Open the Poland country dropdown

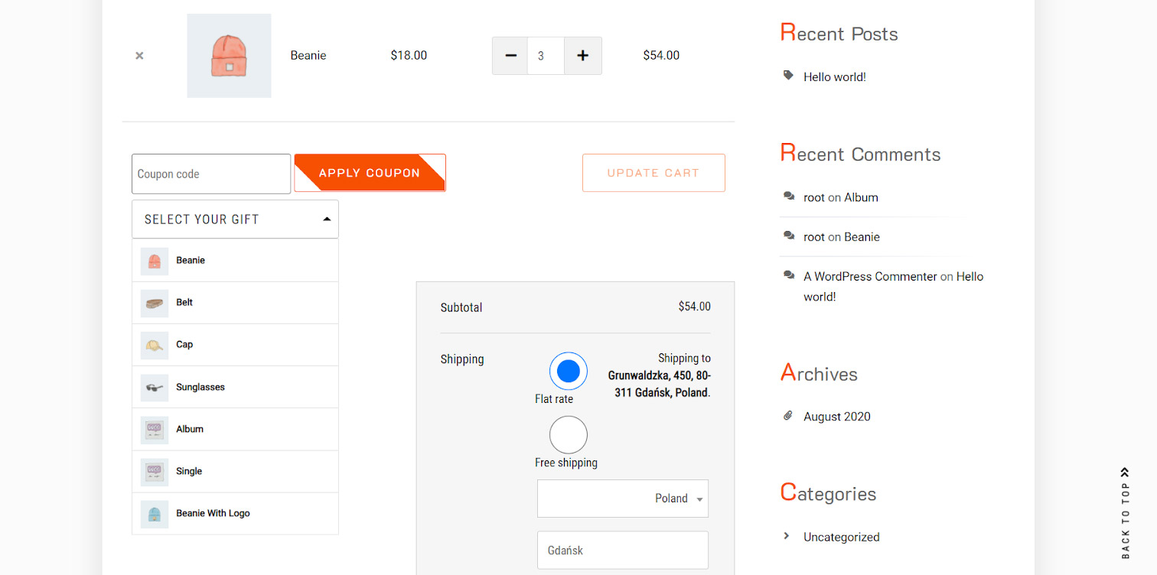pyautogui.click(x=622, y=499)
